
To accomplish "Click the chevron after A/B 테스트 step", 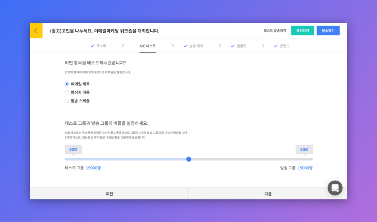I will 173,46.
